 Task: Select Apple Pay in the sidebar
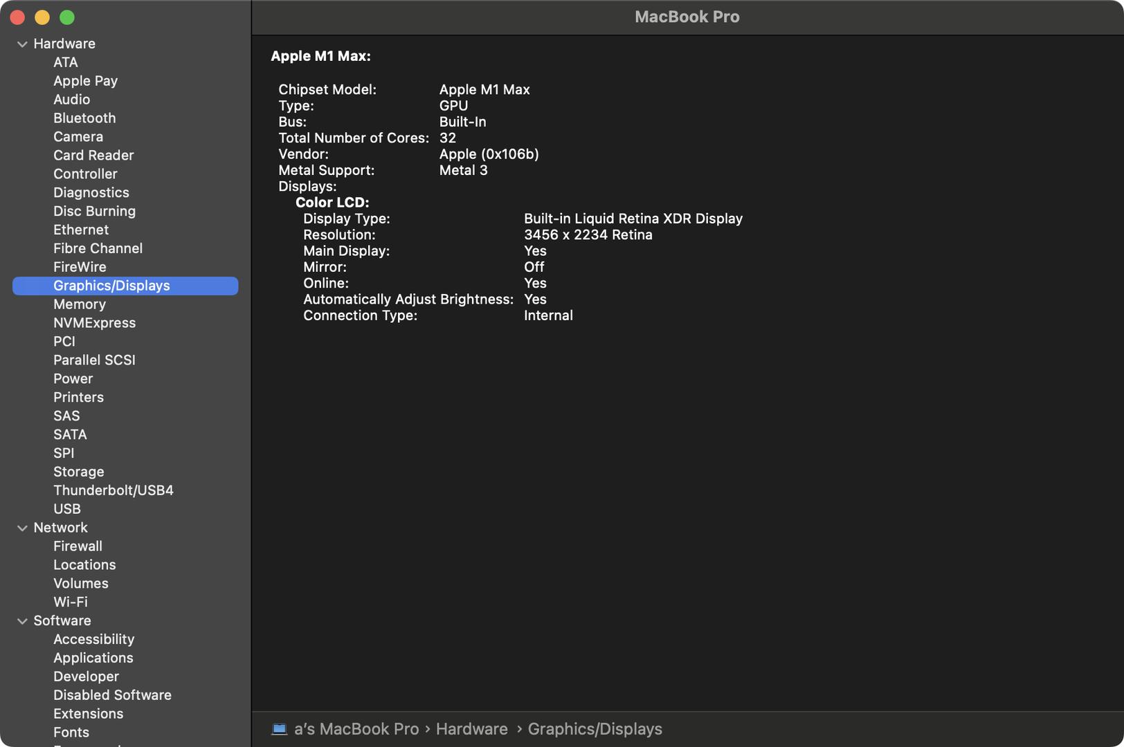click(86, 81)
